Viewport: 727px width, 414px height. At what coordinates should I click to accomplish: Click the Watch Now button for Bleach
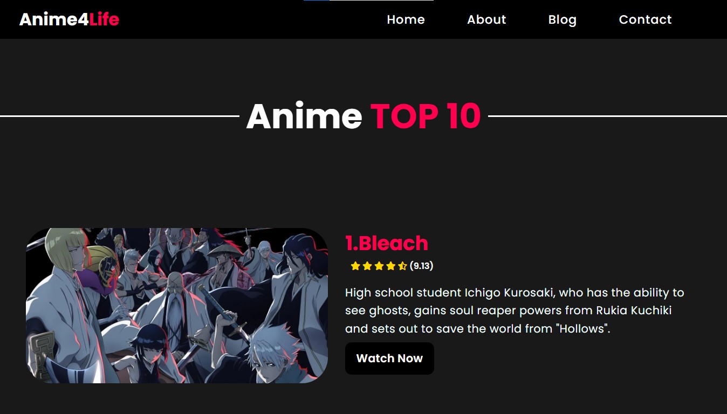[389, 358]
